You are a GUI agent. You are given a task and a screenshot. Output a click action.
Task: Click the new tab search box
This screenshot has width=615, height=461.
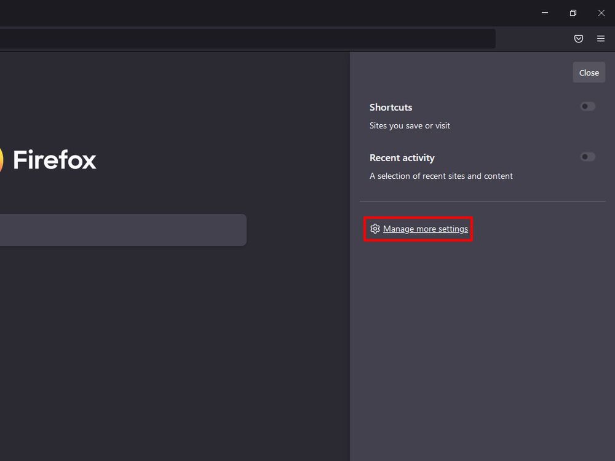pyautogui.click(x=123, y=229)
